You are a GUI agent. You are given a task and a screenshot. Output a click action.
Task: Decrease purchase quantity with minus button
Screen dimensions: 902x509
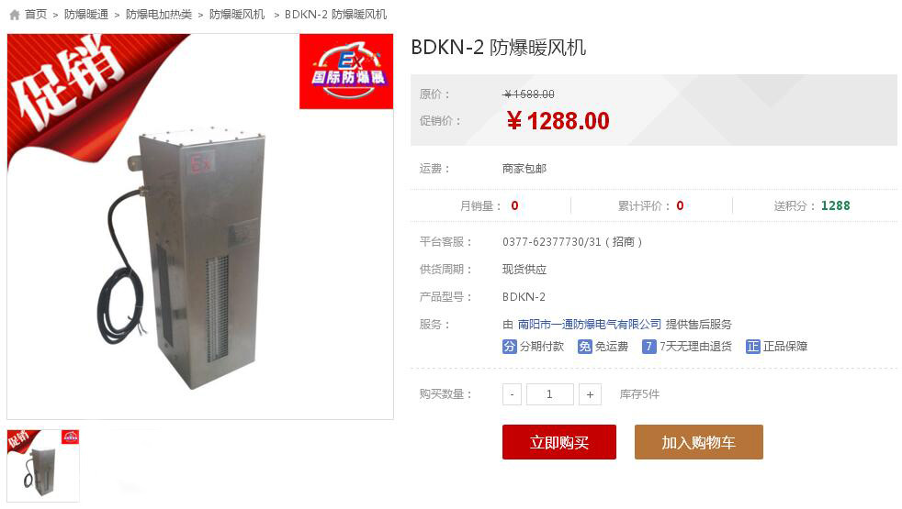point(512,394)
